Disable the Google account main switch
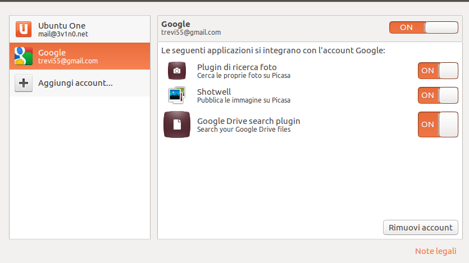This screenshot has width=469, height=263. tap(424, 27)
